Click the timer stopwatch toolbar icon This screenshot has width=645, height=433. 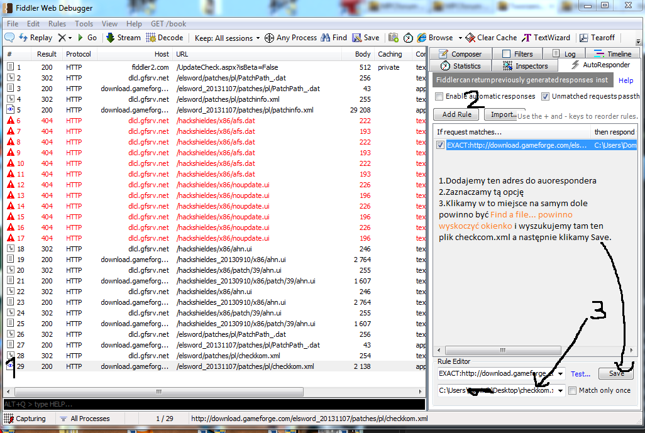(x=408, y=38)
